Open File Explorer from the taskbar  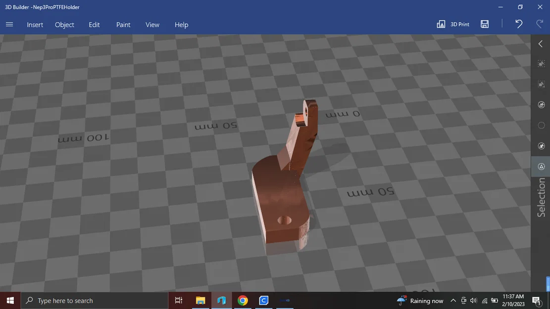(200, 301)
